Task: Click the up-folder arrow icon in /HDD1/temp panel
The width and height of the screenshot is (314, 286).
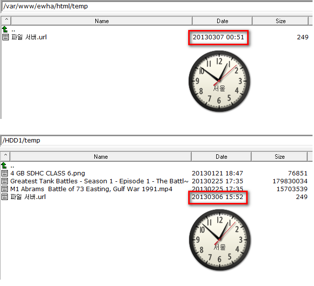Action: point(4,166)
